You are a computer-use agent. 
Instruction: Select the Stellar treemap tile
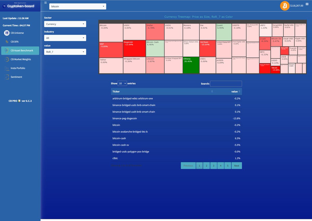pyautogui.click(x=155, y=32)
